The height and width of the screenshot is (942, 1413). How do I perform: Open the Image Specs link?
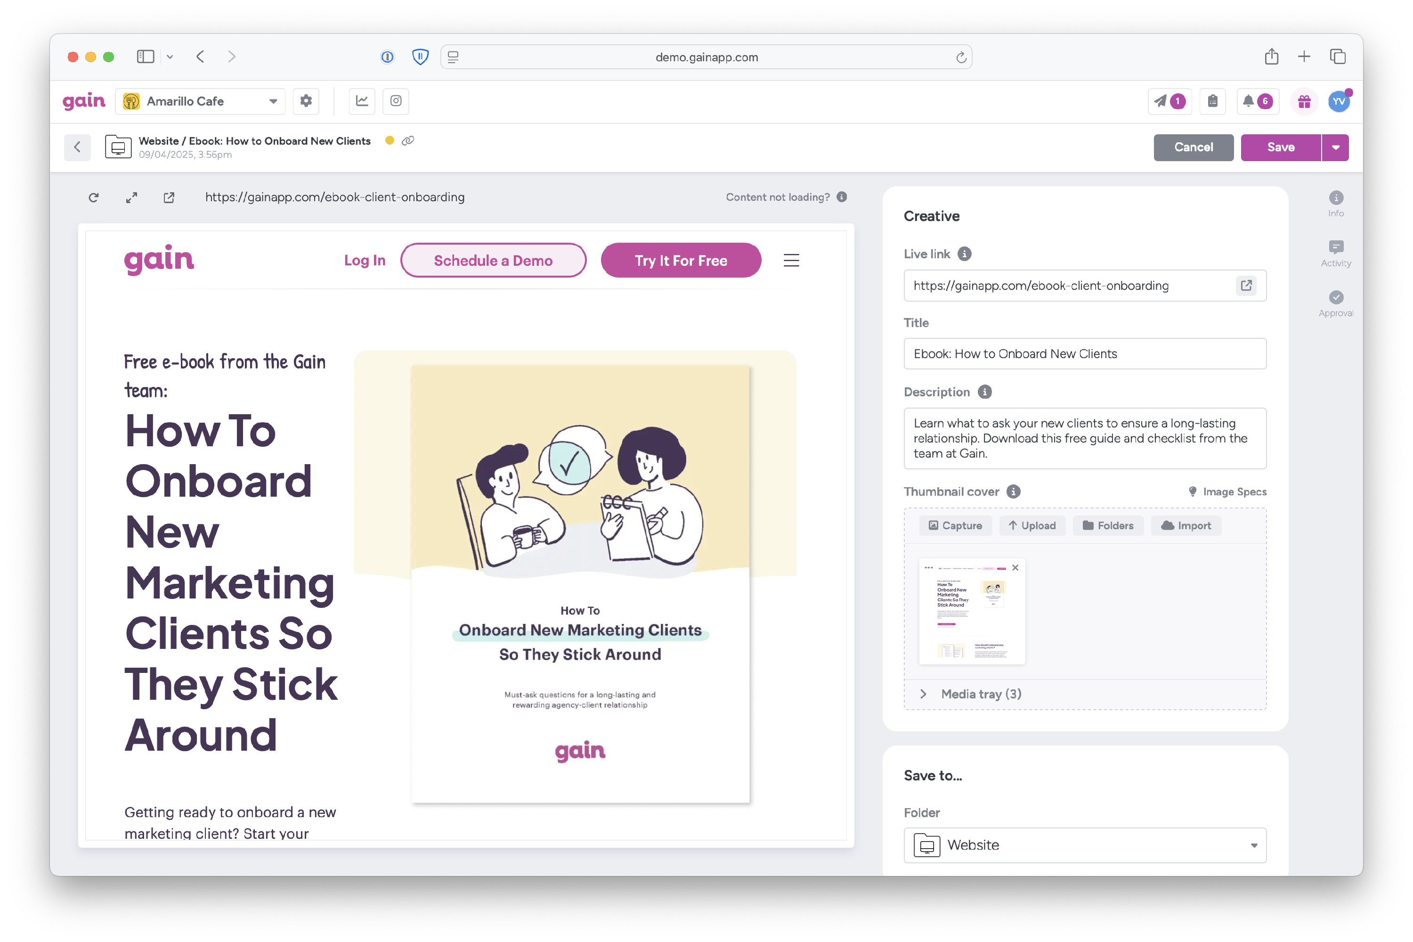1227,491
